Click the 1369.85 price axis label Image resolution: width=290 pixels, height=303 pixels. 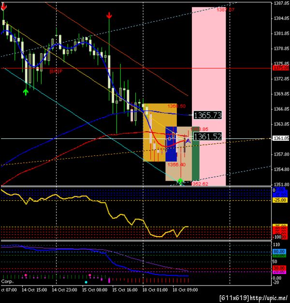(281, 94)
